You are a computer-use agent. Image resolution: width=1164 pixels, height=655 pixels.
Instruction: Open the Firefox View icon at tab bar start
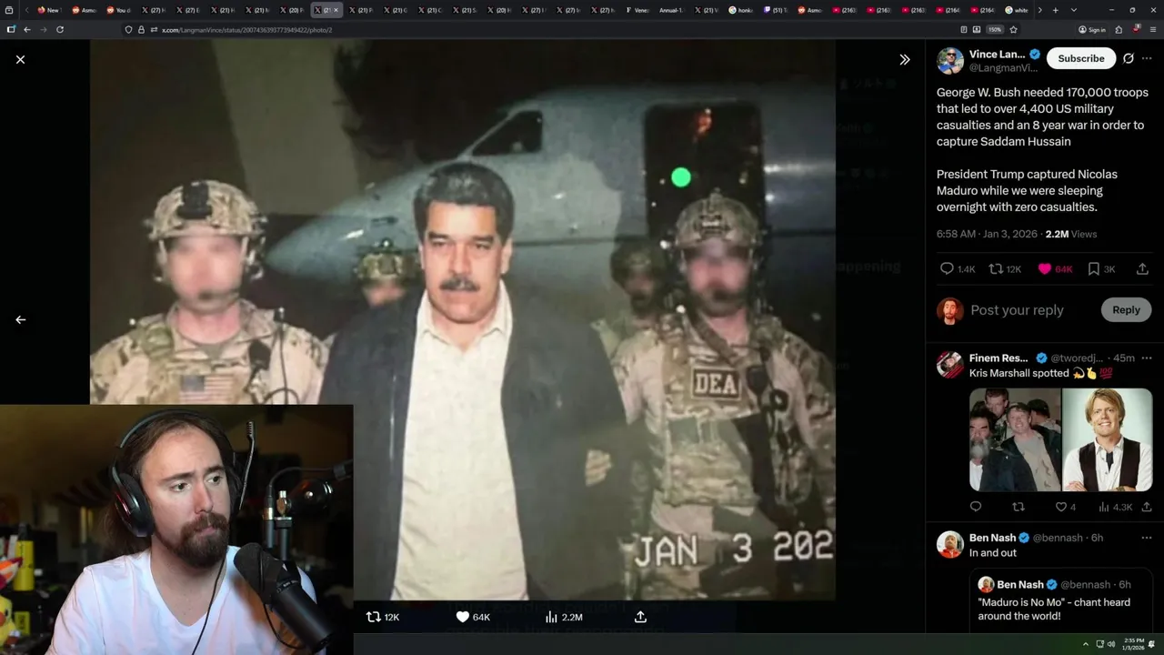(11, 10)
